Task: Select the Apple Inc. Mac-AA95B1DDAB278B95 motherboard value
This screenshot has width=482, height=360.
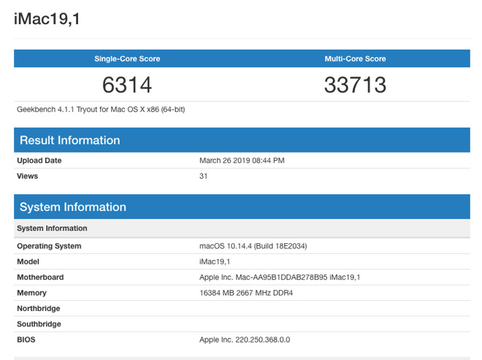Action: pos(280,277)
